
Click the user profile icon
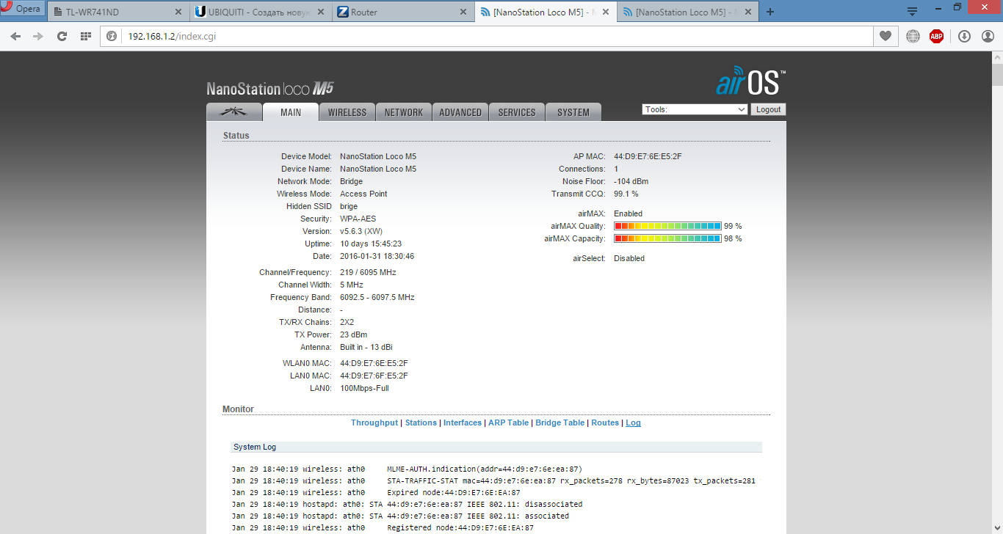tap(988, 36)
